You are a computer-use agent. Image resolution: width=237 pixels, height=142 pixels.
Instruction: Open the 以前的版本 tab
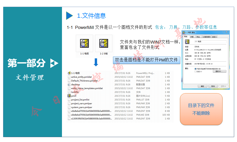pos(207,37)
